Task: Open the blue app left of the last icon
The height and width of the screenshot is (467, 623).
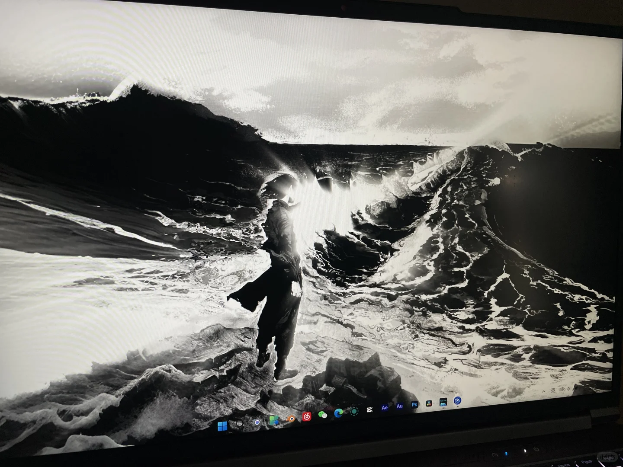Action: pos(443,402)
